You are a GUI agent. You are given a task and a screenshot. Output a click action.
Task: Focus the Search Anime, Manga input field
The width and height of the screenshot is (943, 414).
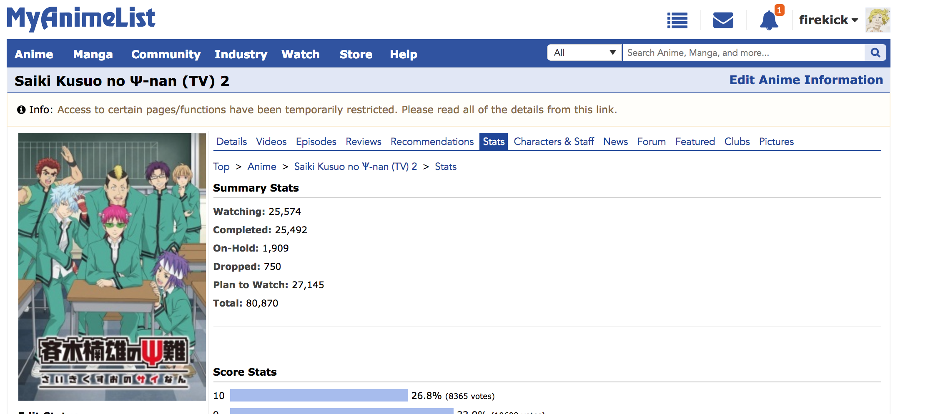coord(743,52)
